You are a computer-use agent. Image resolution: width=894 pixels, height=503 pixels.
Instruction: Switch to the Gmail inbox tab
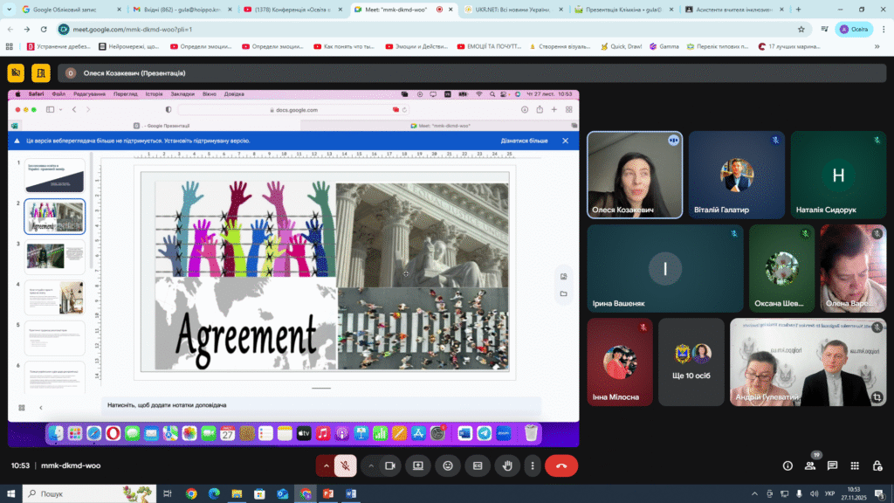click(x=182, y=10)
